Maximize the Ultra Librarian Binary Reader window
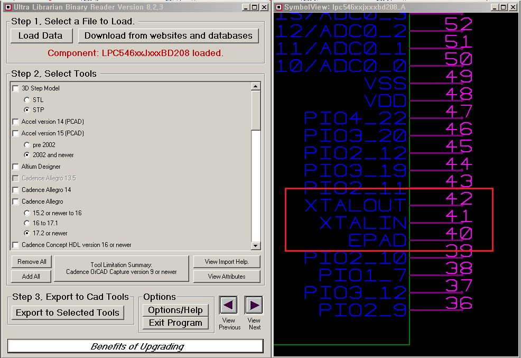Viewport: 521px width, 358px height. click(255, 7)
